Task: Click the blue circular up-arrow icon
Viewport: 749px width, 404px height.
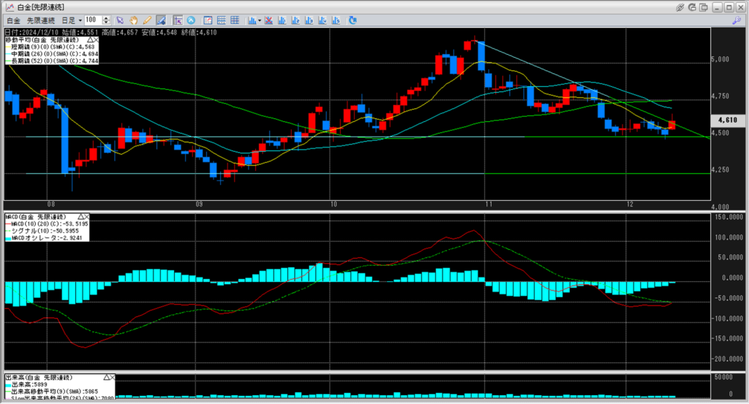Action: coord(191,20)
